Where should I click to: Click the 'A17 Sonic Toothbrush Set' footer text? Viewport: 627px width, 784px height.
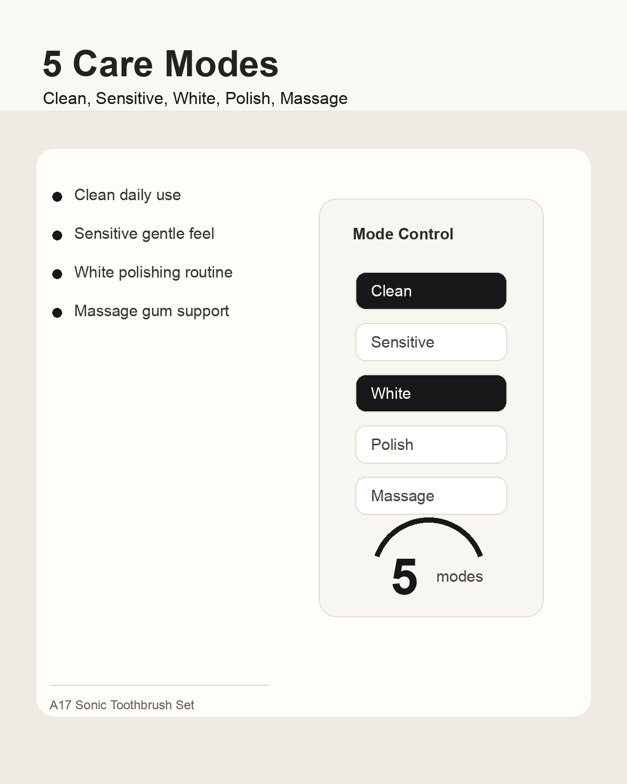(122, 705)
